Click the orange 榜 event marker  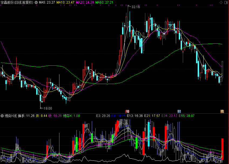tap(222, 111)
